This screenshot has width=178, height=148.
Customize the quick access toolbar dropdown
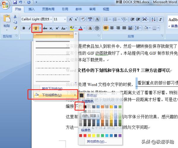pyautogui.click(x=36, y=2)
